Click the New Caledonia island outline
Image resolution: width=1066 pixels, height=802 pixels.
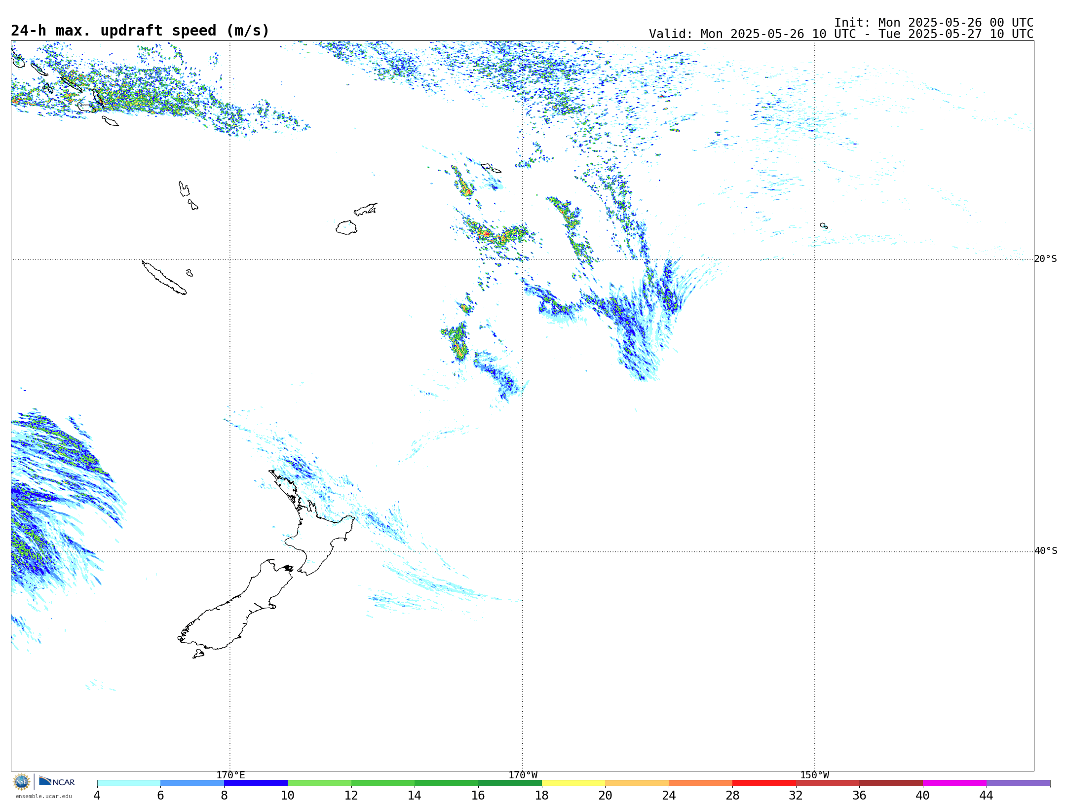[x=164, y=278]
